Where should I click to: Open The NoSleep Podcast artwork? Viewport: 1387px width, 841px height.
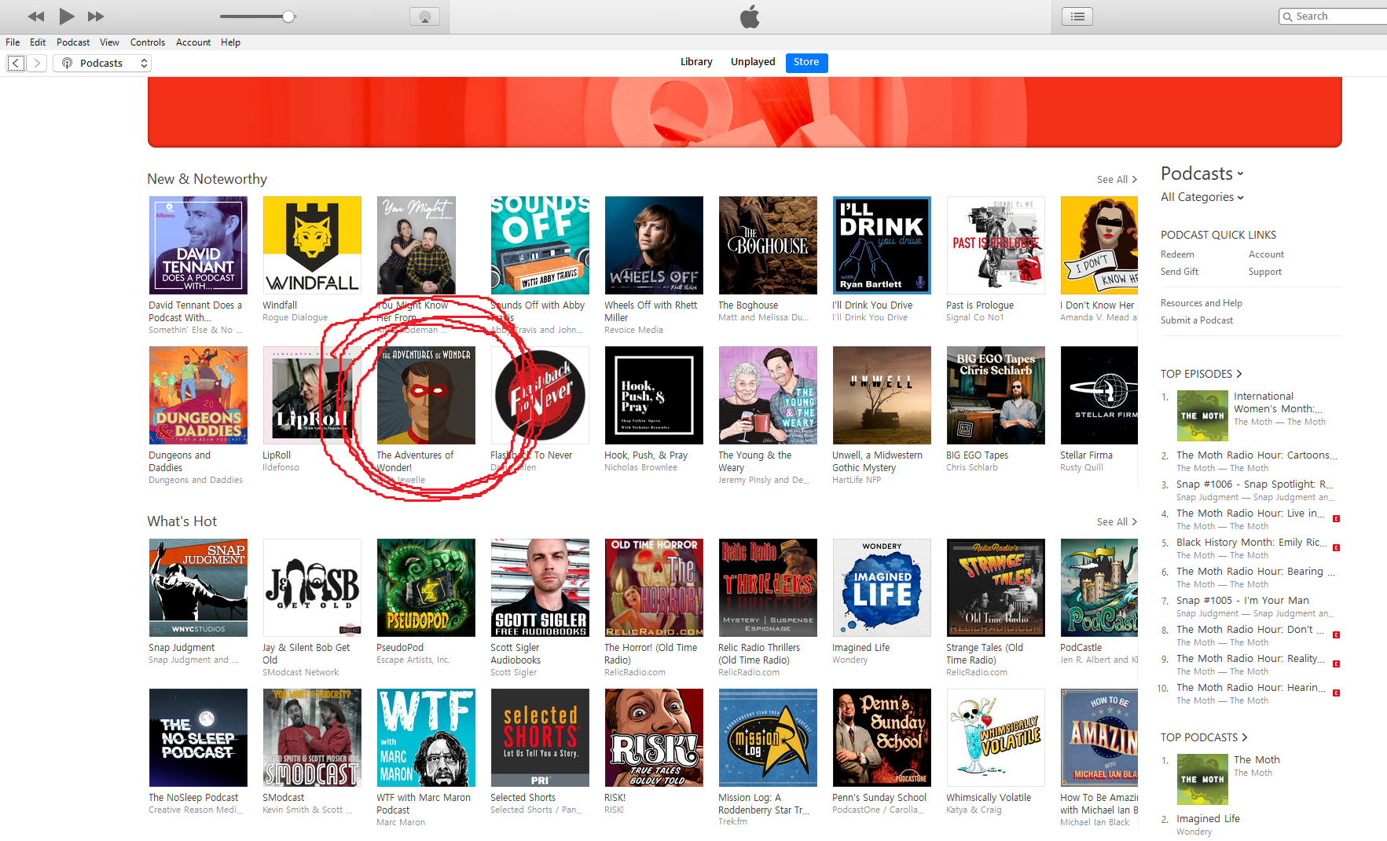click(198, 737)
